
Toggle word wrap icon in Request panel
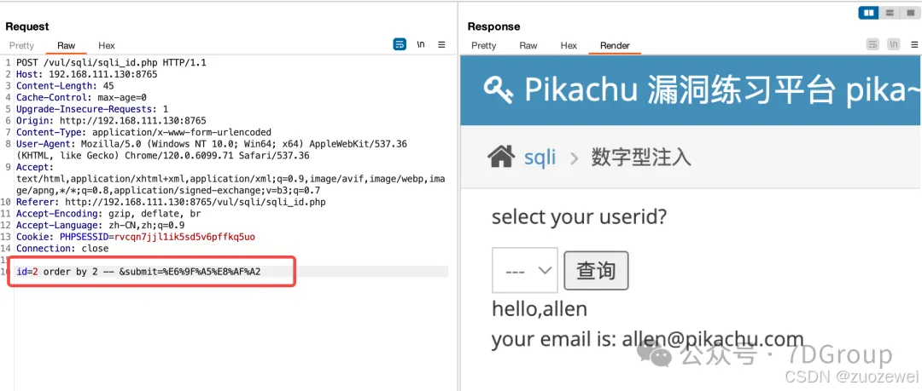[400, 44]
